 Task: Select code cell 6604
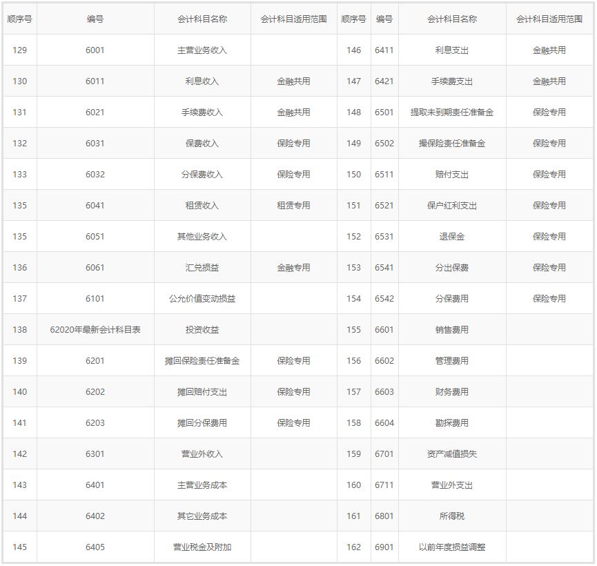[x=384, y=423]
